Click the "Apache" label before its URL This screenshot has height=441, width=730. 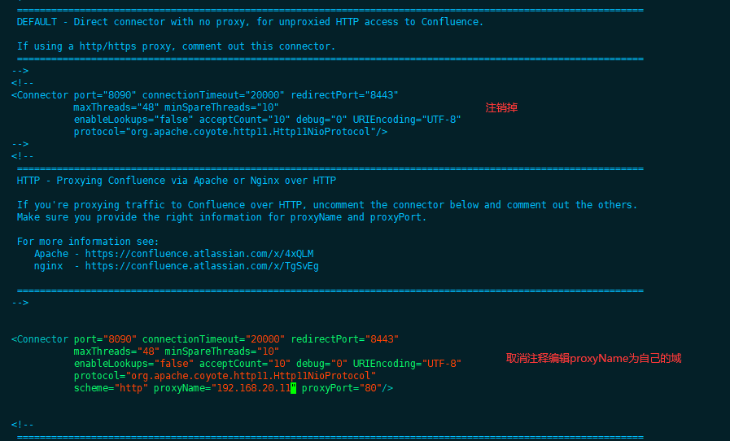[x=51, y=254]
